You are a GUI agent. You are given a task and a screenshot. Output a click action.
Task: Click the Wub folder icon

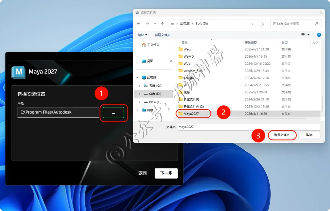[x=180, y=63]
